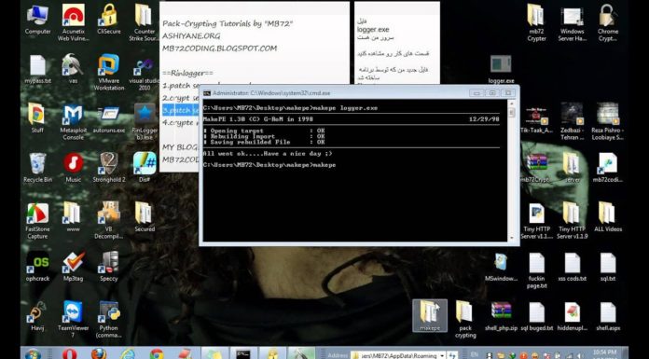Screen dimensions: 649x359
Task: Switch to cmd window via taskbar
Action: pos(243,353)
